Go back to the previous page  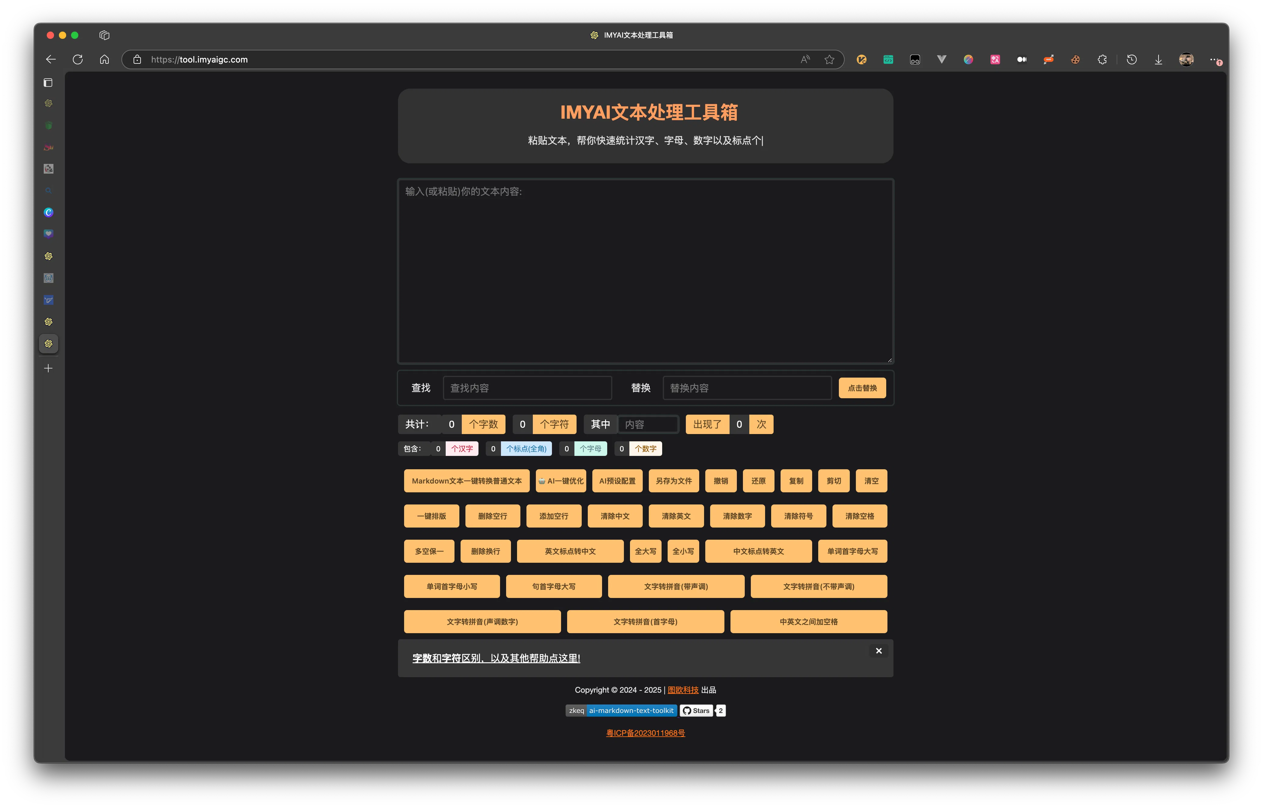coord(51,59)
